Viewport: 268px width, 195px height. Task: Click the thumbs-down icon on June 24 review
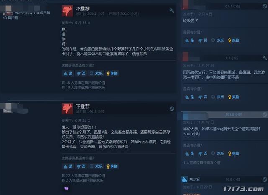(x=67, y=109)
